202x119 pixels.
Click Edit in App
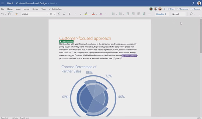(x=55, y=9)
